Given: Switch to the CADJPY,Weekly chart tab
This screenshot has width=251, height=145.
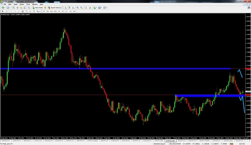Looking at the screenshot, I should tap(92, 141).
